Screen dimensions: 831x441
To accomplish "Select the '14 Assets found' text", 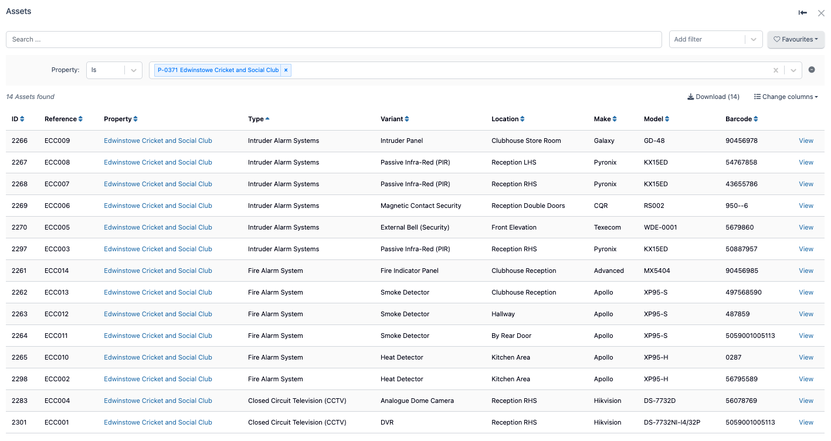I will 30,97.
